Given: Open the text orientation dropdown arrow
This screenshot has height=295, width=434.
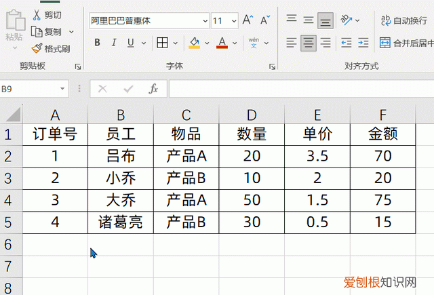Looking at the screenshot, I should (x=357, y=20).
